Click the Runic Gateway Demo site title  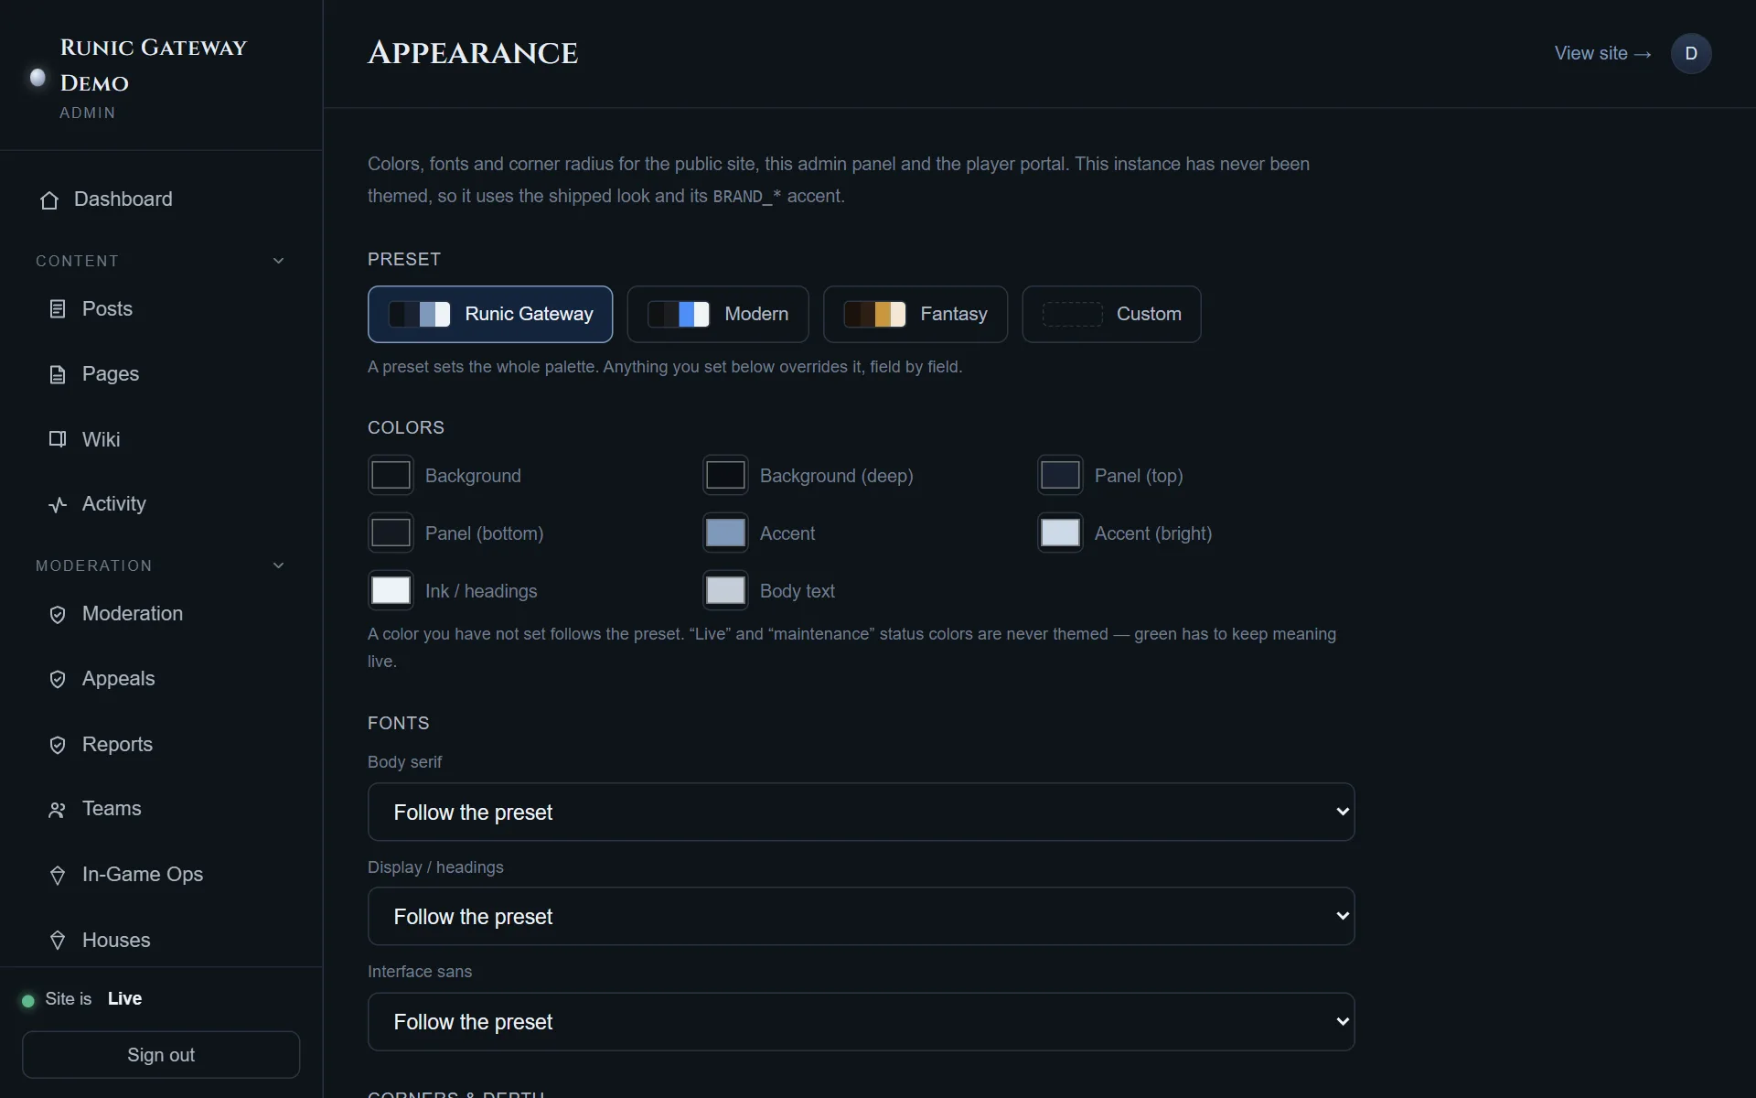[154, 65]
